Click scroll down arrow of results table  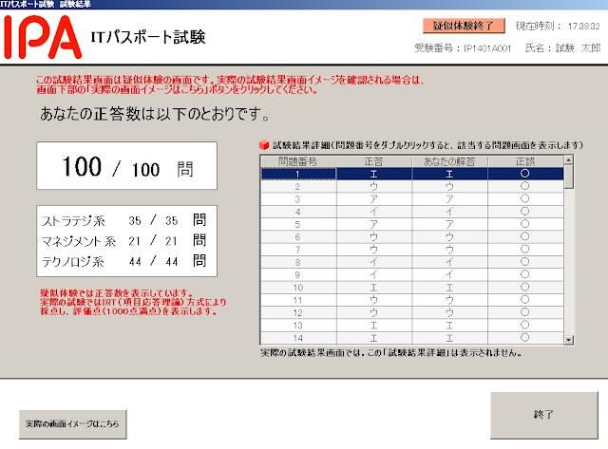coord(568,340)
